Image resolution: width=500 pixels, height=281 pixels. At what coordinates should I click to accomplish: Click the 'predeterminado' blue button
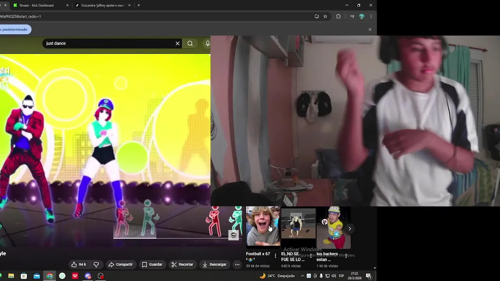[x=14, y=29]
